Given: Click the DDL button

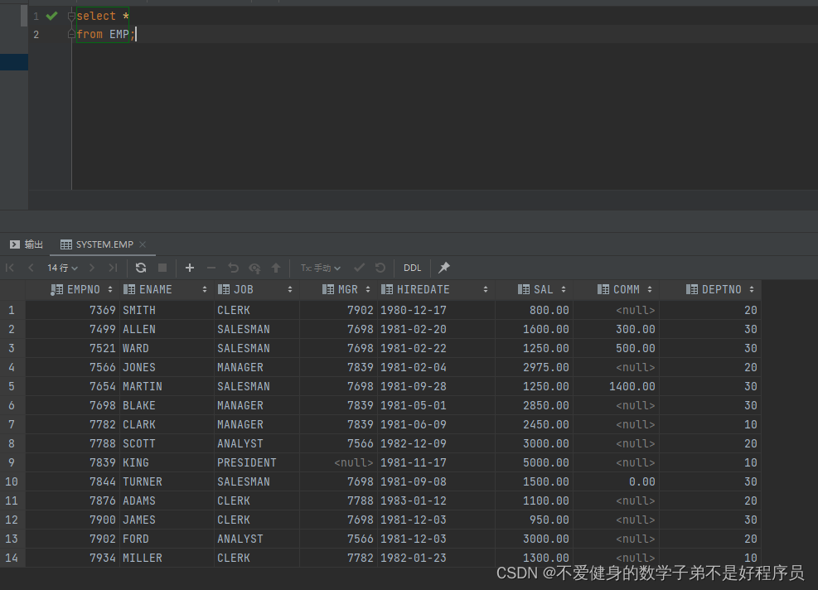Looking at the screenshot, I should [x=412, y=268].
